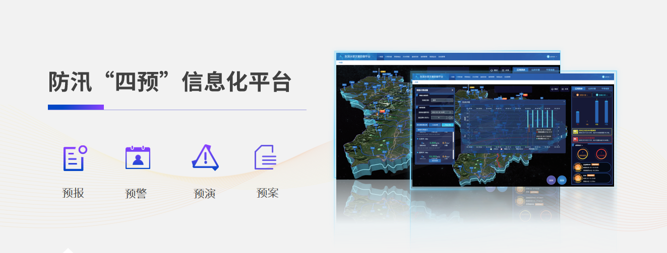This screenshot has height=253, width=667.
Task: Click the red-bordered alert item in right panel
Action: [x=592, y=139]
